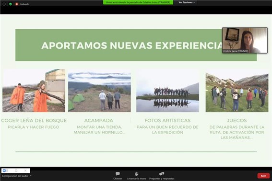Viewport: 272px width, 181px height.
Task: Close the mini window with X
Action: click(25, 170)
